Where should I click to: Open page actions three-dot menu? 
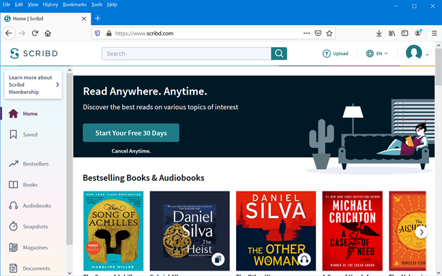[307, 33]
